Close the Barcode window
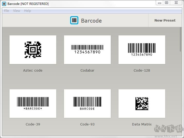This screenshot has width=184, height=138. pyautogui.click(x=176, y=3)
